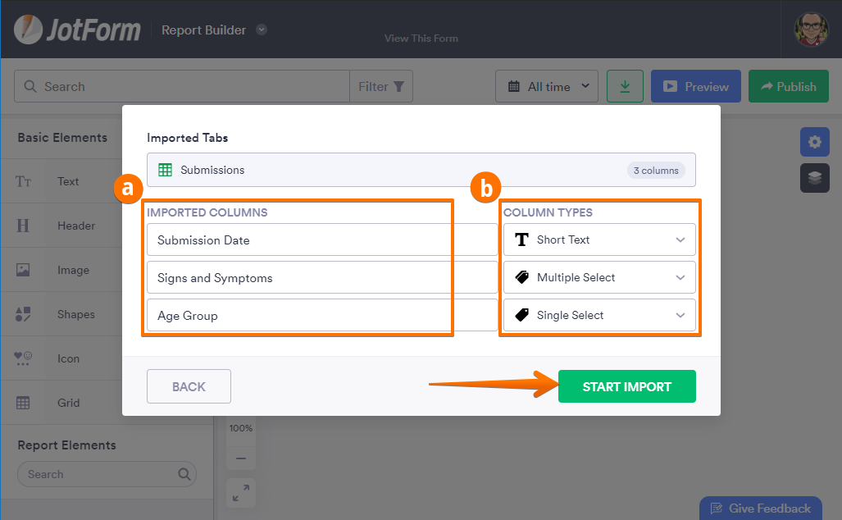Click the green download icon button
Viewport: 842px width, 520px height.
click(x=625, y=86)
